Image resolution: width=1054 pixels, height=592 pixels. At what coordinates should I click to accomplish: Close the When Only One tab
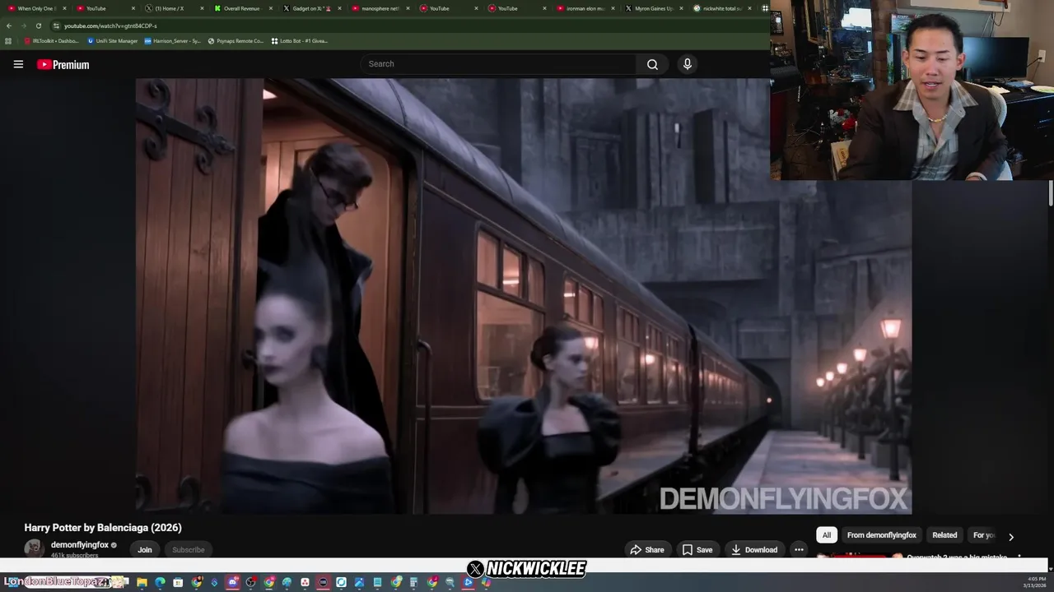coord(64,8)
